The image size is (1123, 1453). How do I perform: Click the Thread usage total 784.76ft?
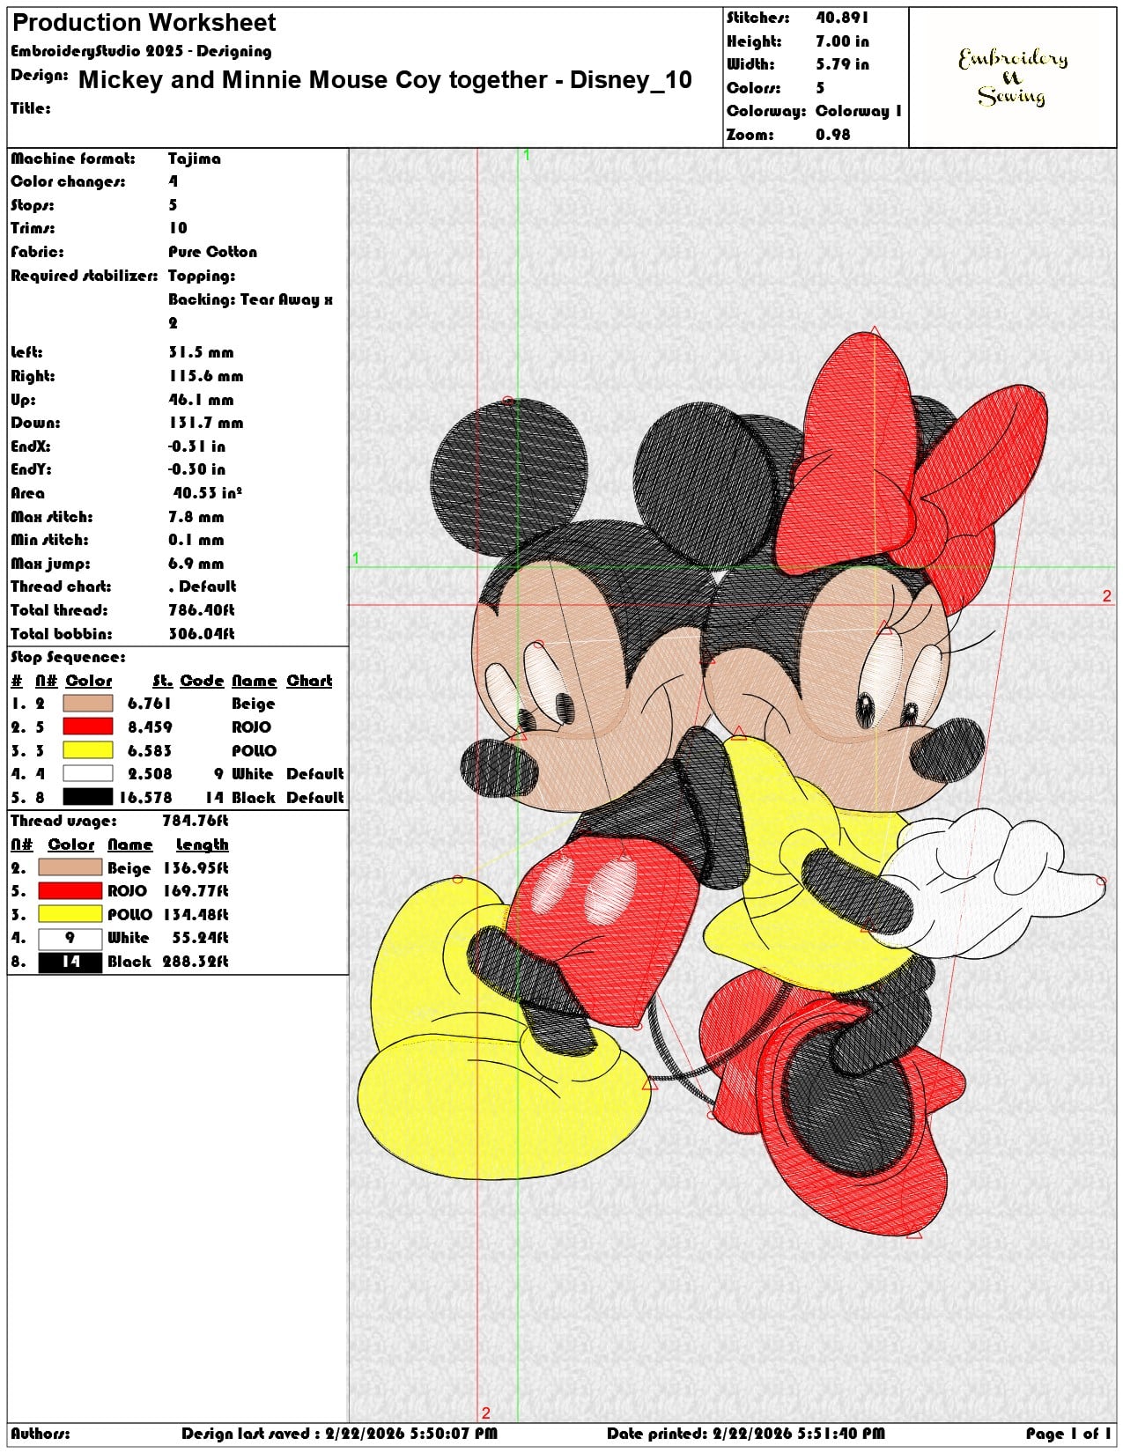(195, 821)
